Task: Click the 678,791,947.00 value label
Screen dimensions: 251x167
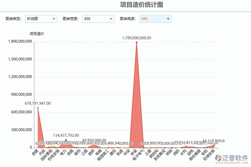Action: (37, 103)
